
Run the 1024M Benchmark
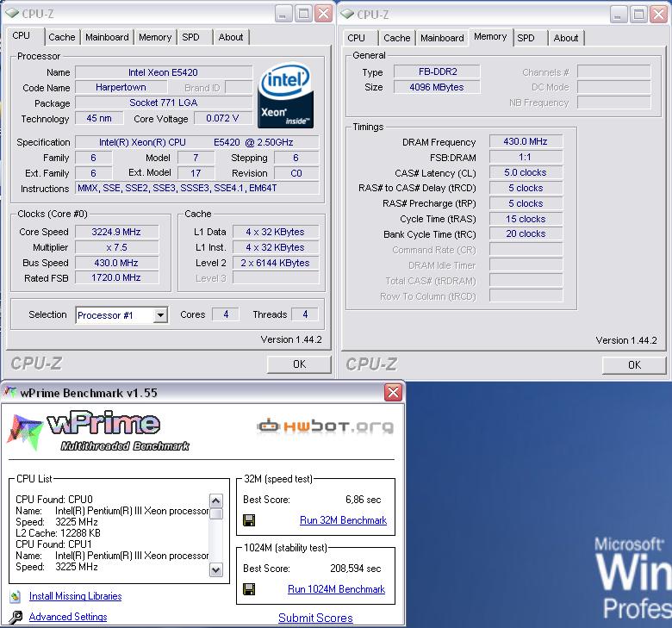[x=336, y=589]
